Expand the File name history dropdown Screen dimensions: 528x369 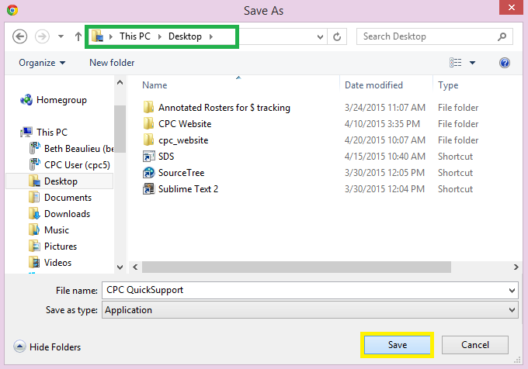512,291
